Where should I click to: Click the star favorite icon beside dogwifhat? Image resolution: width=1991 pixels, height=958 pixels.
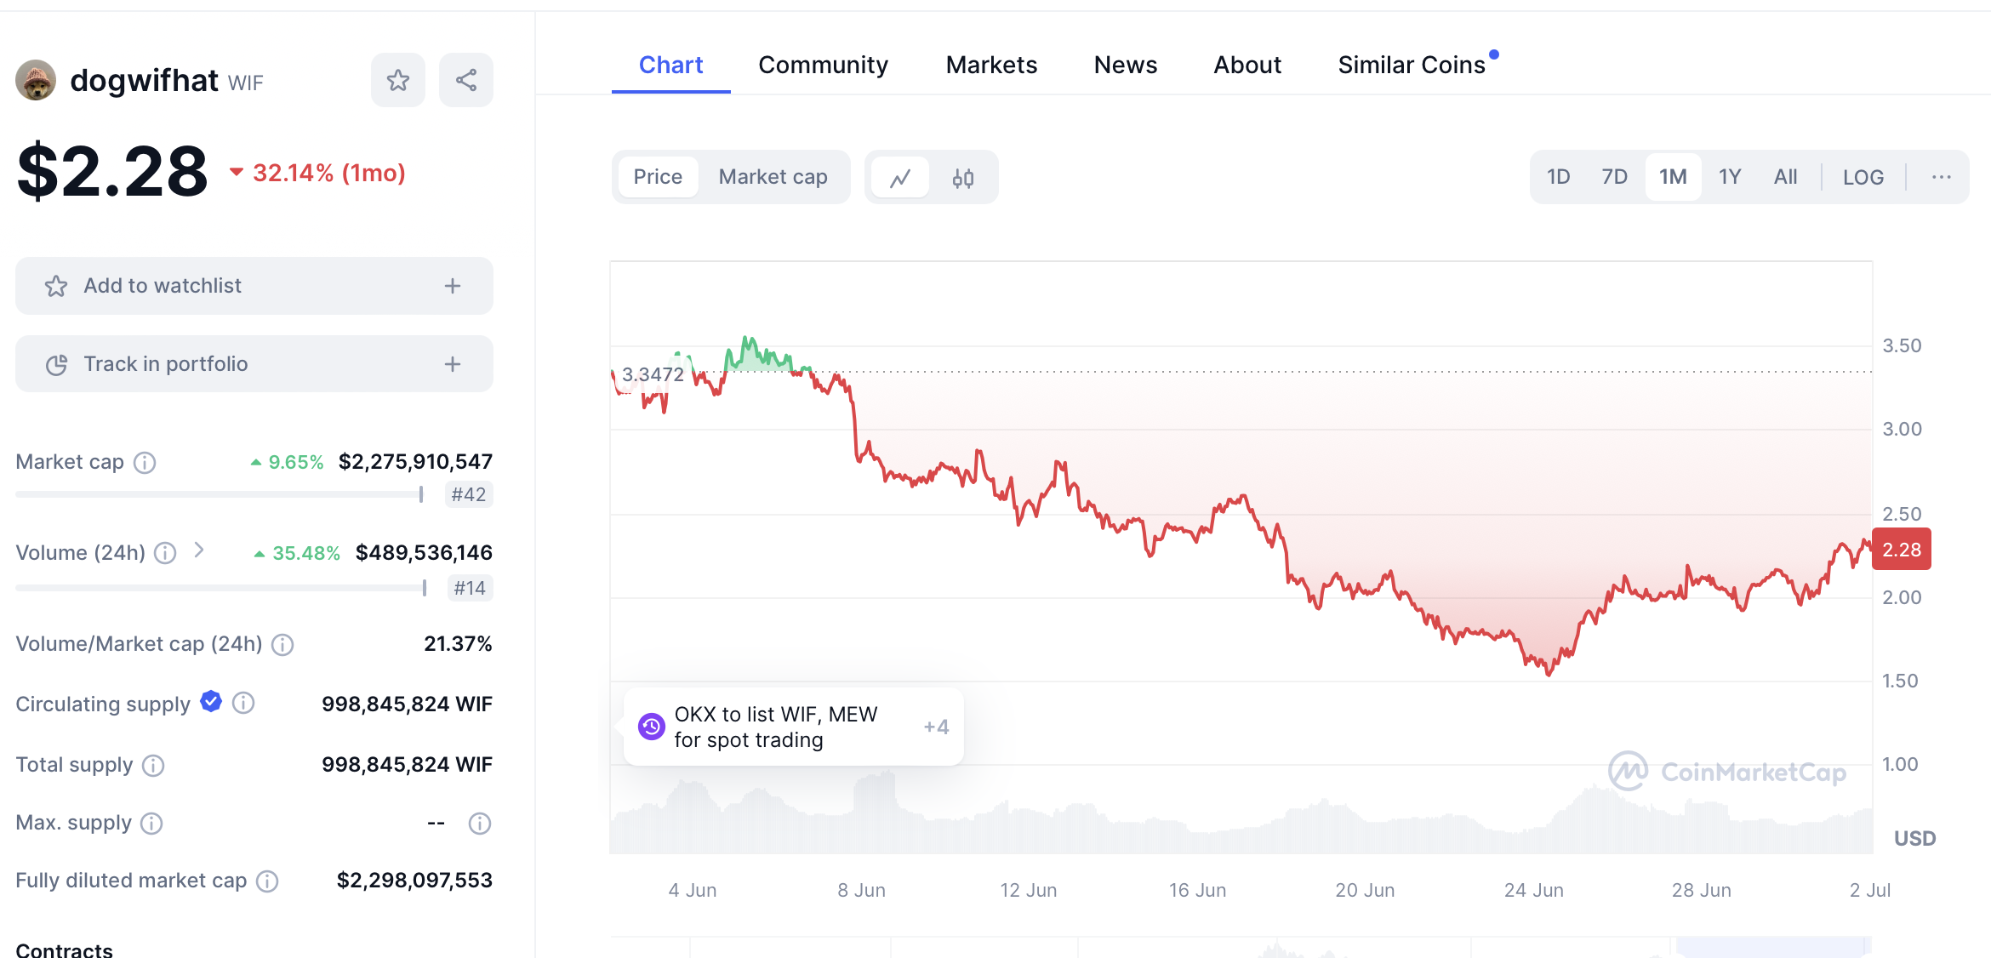(397, 81)
